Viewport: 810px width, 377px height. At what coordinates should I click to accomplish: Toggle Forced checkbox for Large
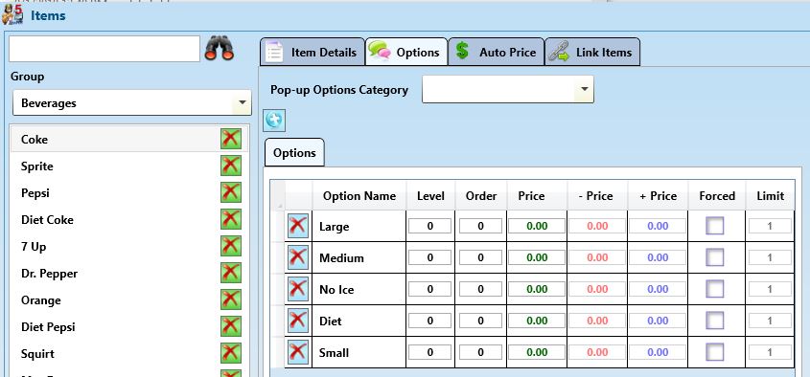(715, 226)
